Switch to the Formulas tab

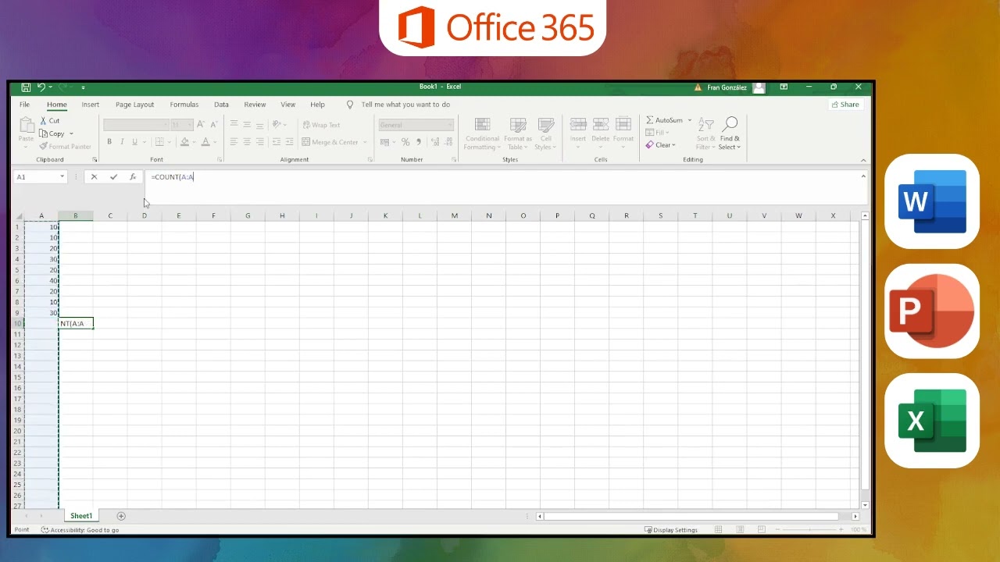[x=184, y=105]
